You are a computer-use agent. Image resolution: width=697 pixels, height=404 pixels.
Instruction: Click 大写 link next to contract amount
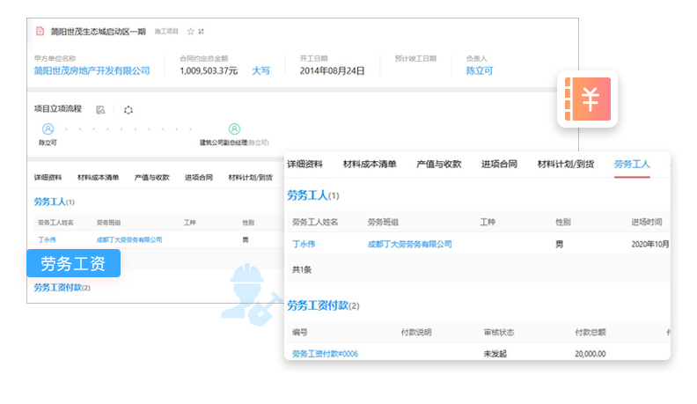point(260,70)
